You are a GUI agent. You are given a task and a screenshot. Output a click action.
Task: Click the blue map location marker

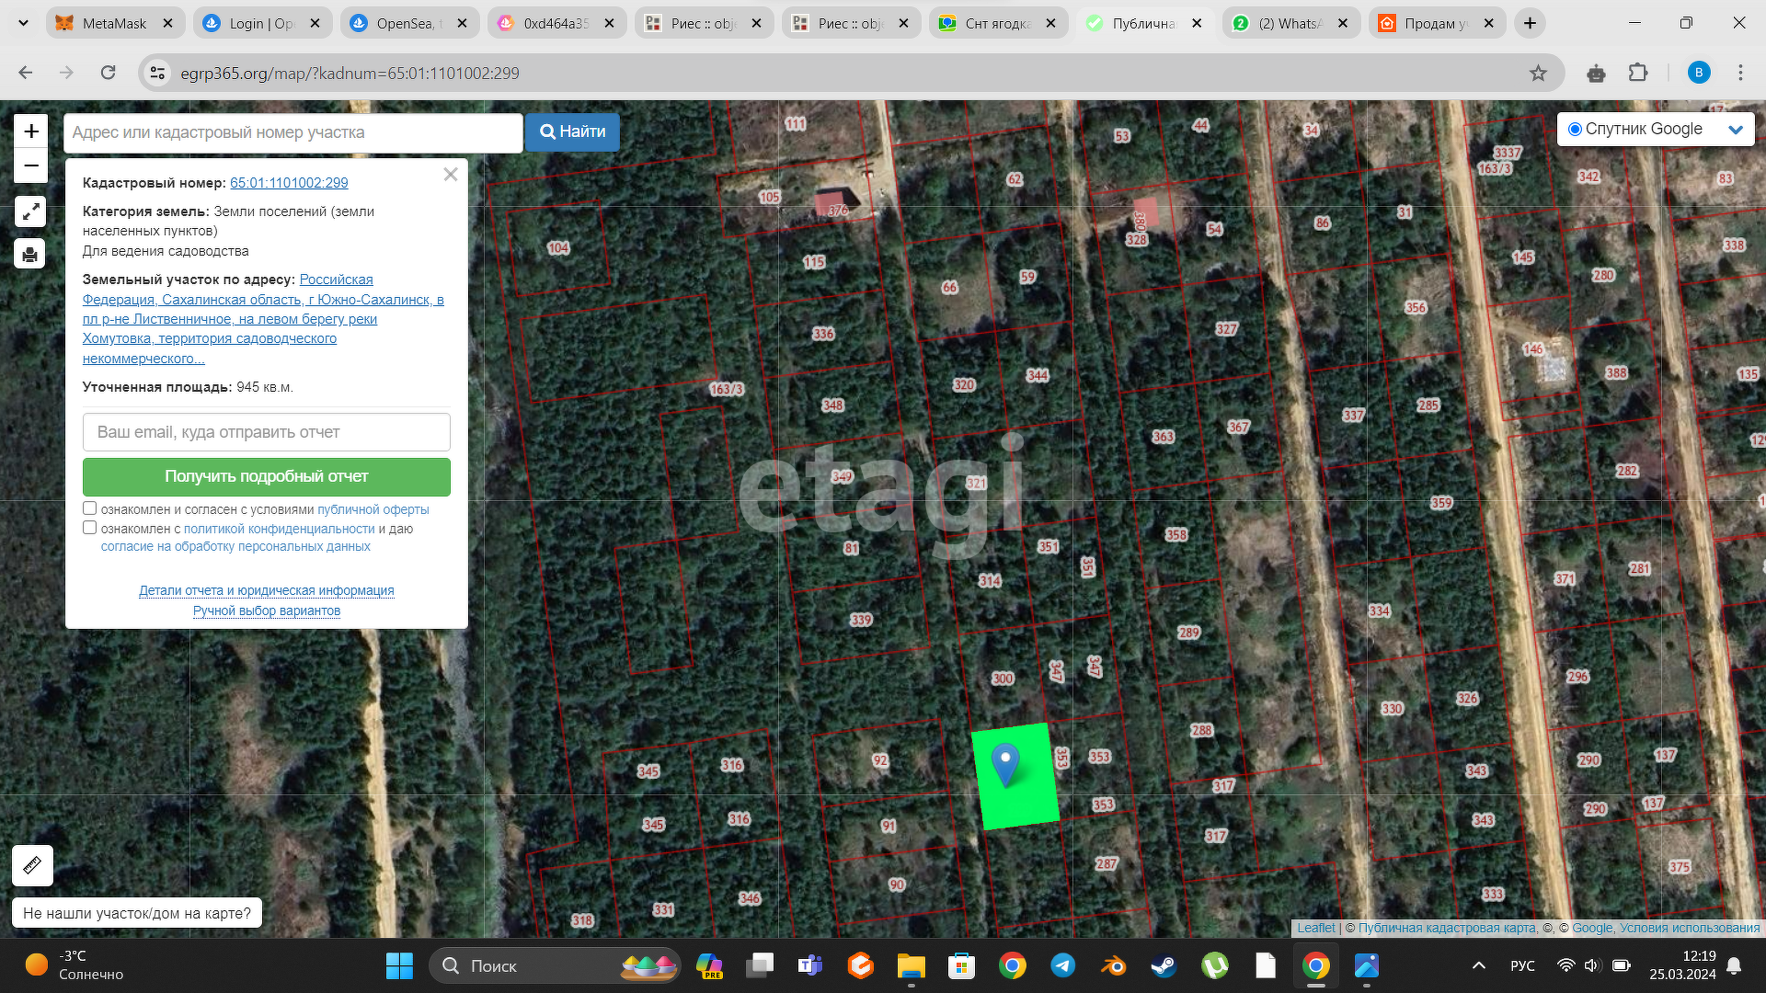pyautogui.click(x=1005, y=762)
